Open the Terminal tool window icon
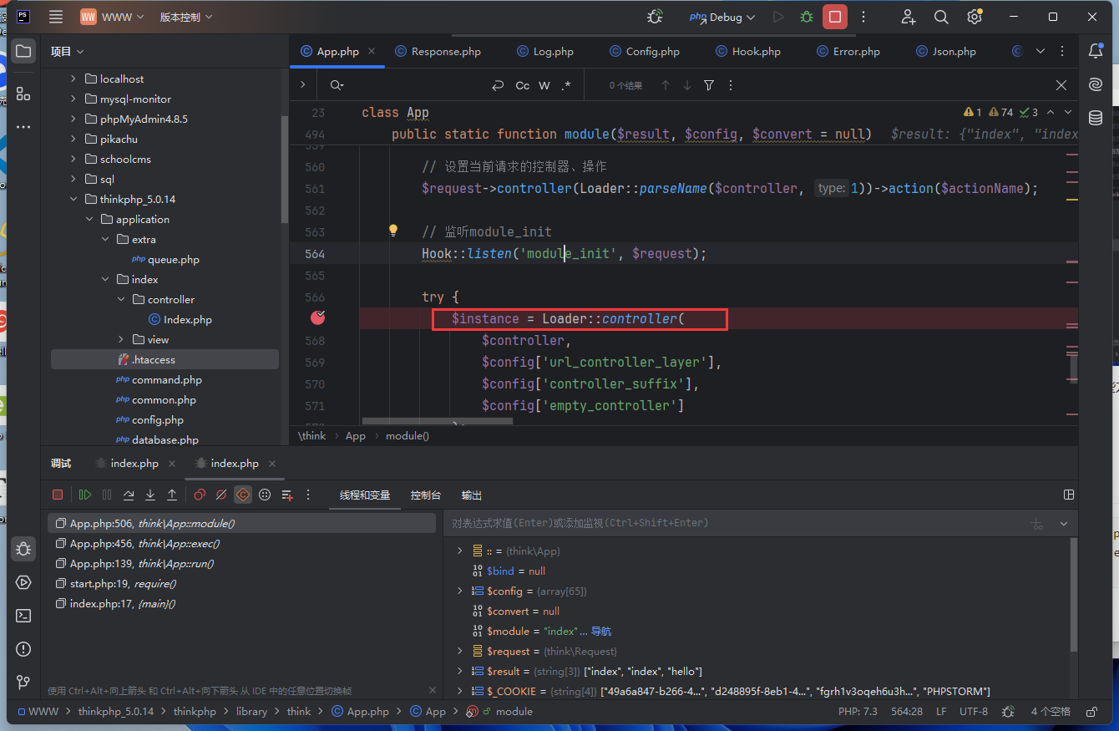Screen dimensions: 1119x731 click(x=23, y=616)
